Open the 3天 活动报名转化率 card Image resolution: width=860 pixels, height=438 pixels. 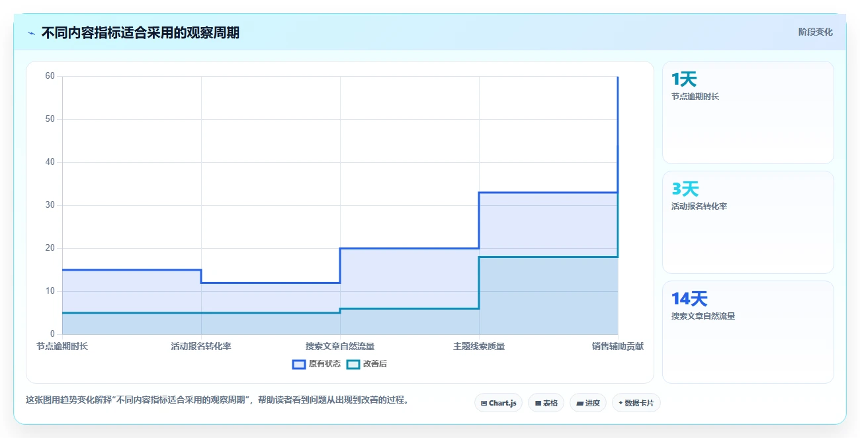point(748,222)
